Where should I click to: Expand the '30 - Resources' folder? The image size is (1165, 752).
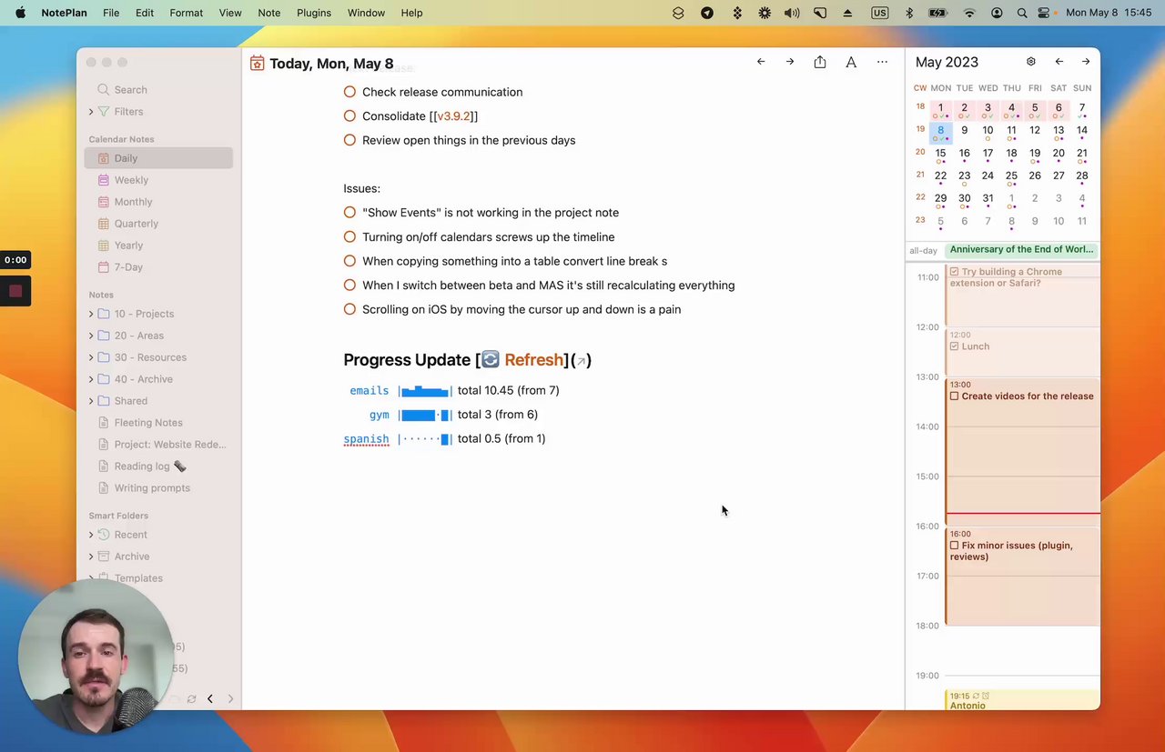tap(91, 357)
